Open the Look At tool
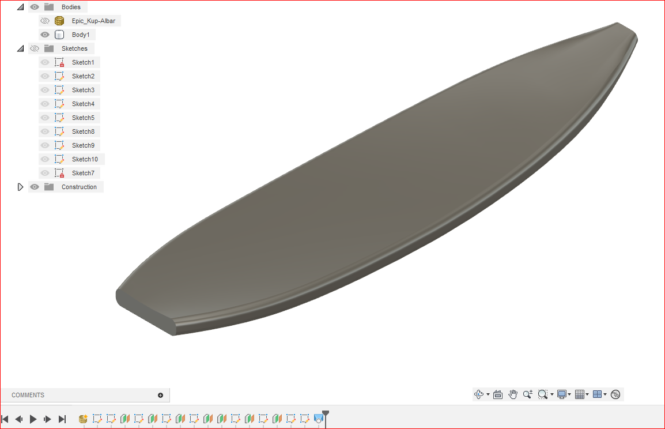The image size is (665, 429). pos(498,394)
